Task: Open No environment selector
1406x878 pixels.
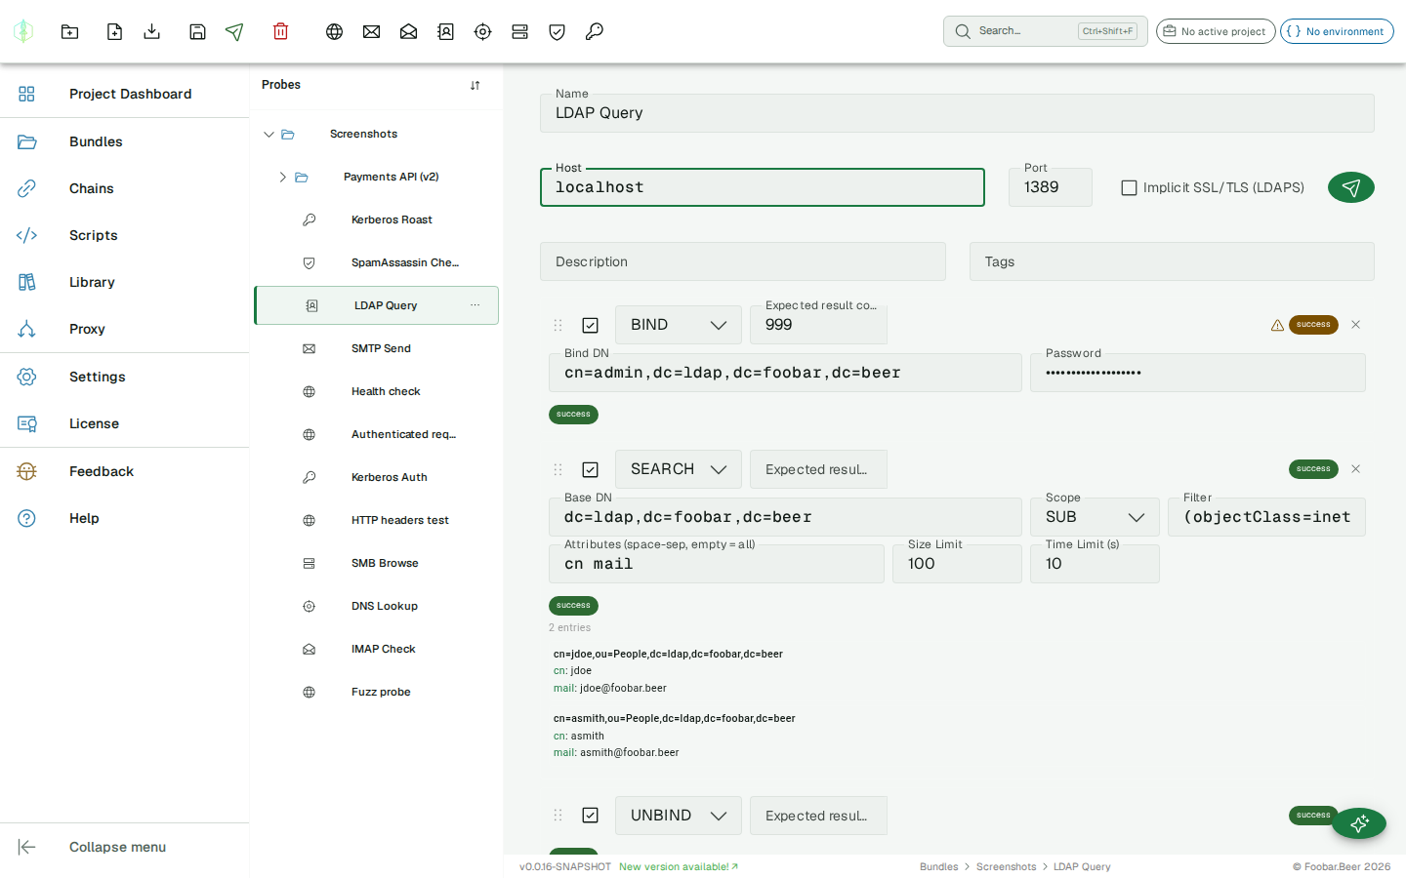Action: point(1337,31)
